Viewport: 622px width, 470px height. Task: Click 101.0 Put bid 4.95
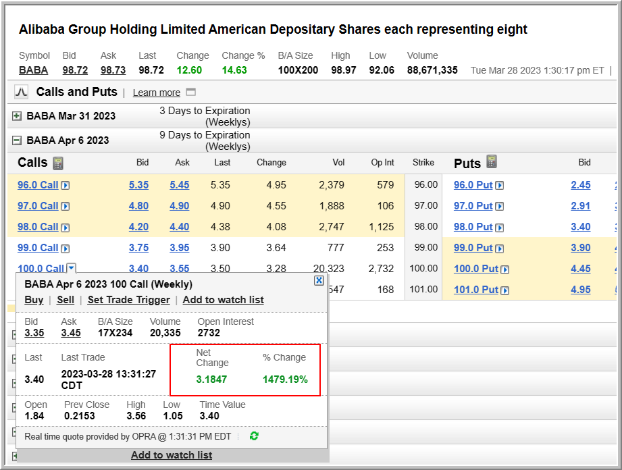580,290
